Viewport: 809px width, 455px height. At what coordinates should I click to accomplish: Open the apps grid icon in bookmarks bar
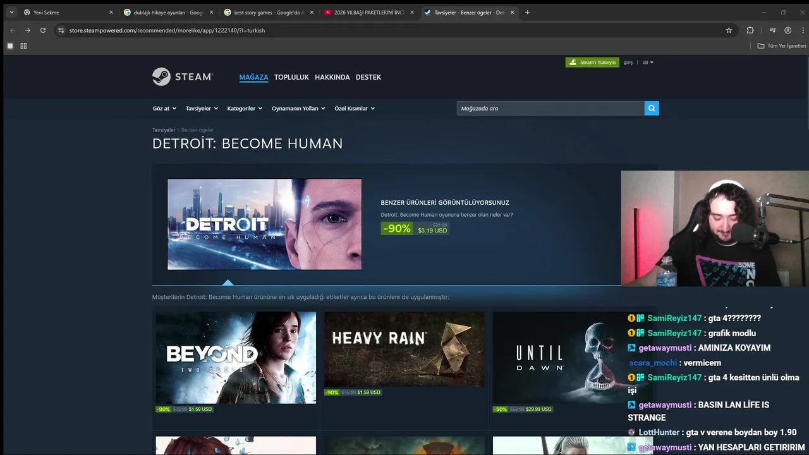[x=23, y=46]
